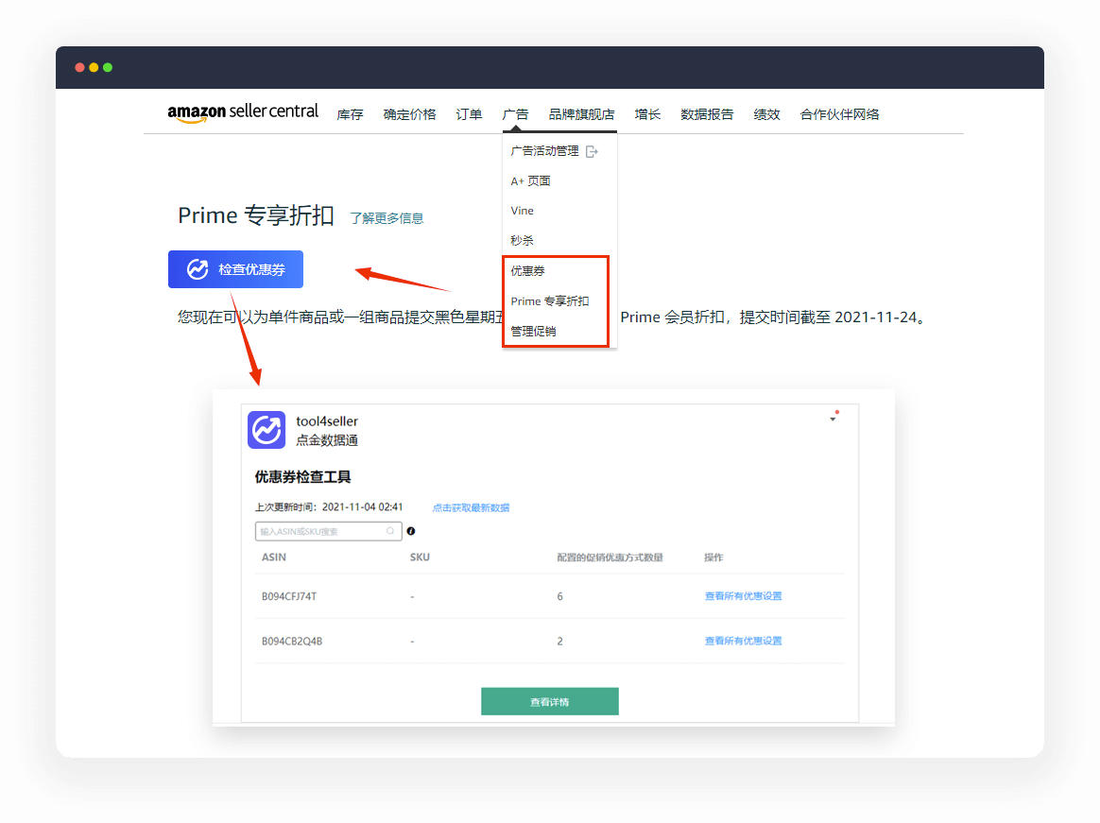Click the promotion count 6 cell
1100x823 pixels.
[559, 596]
